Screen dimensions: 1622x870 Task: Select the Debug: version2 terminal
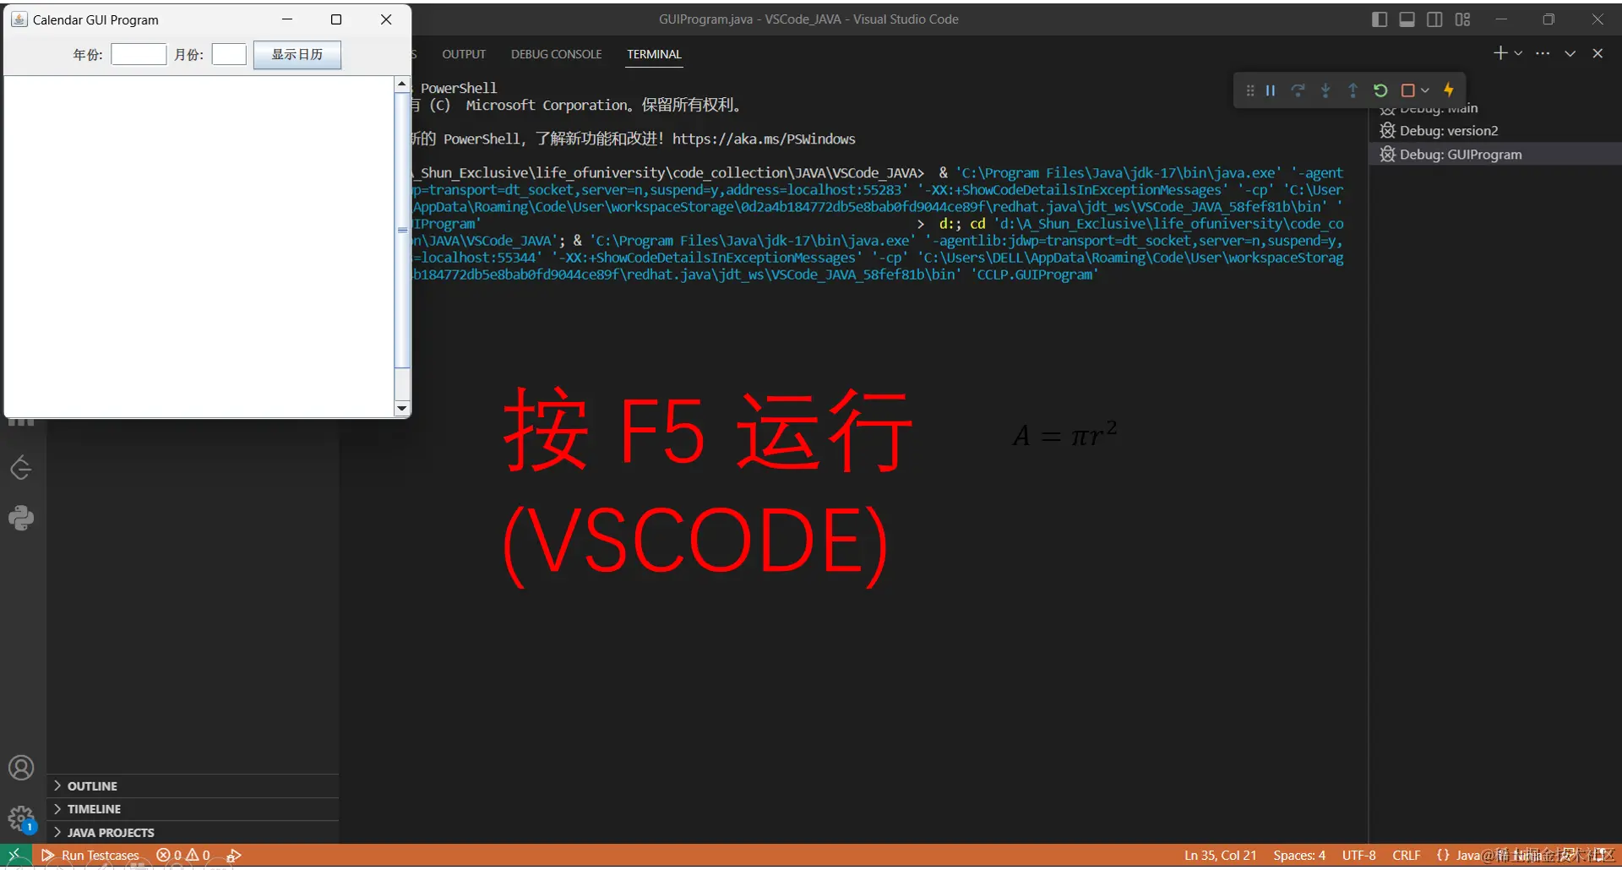tap(1494, 131)
